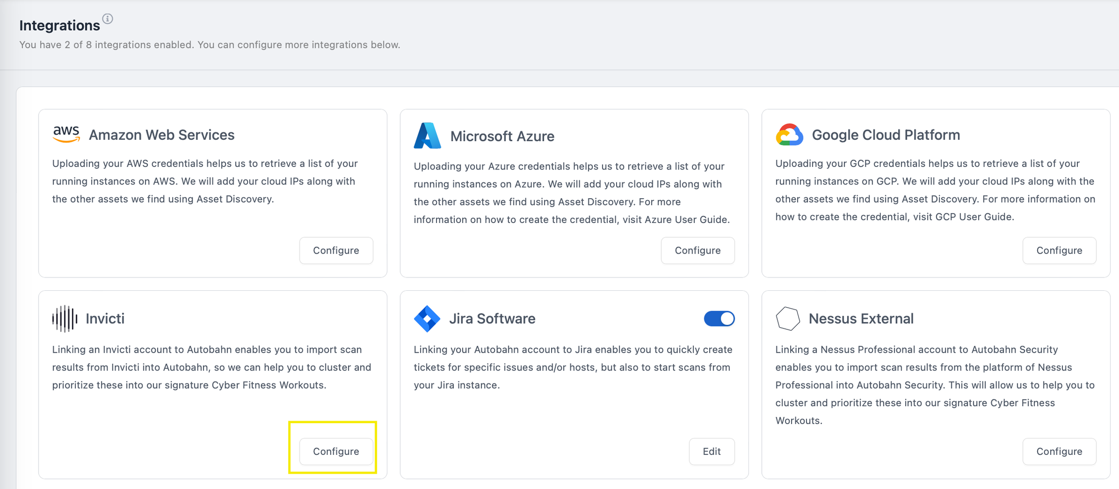The height and width of the screenshot is (489, 1119).
Task: Select the Google Cloud Platform title
Action: 886,135
